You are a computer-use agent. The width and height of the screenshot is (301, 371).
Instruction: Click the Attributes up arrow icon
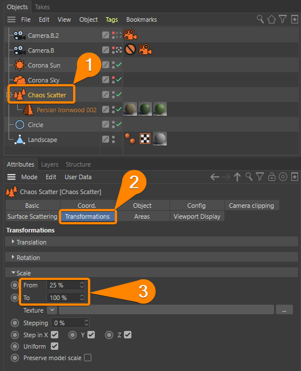click(237, 177)
